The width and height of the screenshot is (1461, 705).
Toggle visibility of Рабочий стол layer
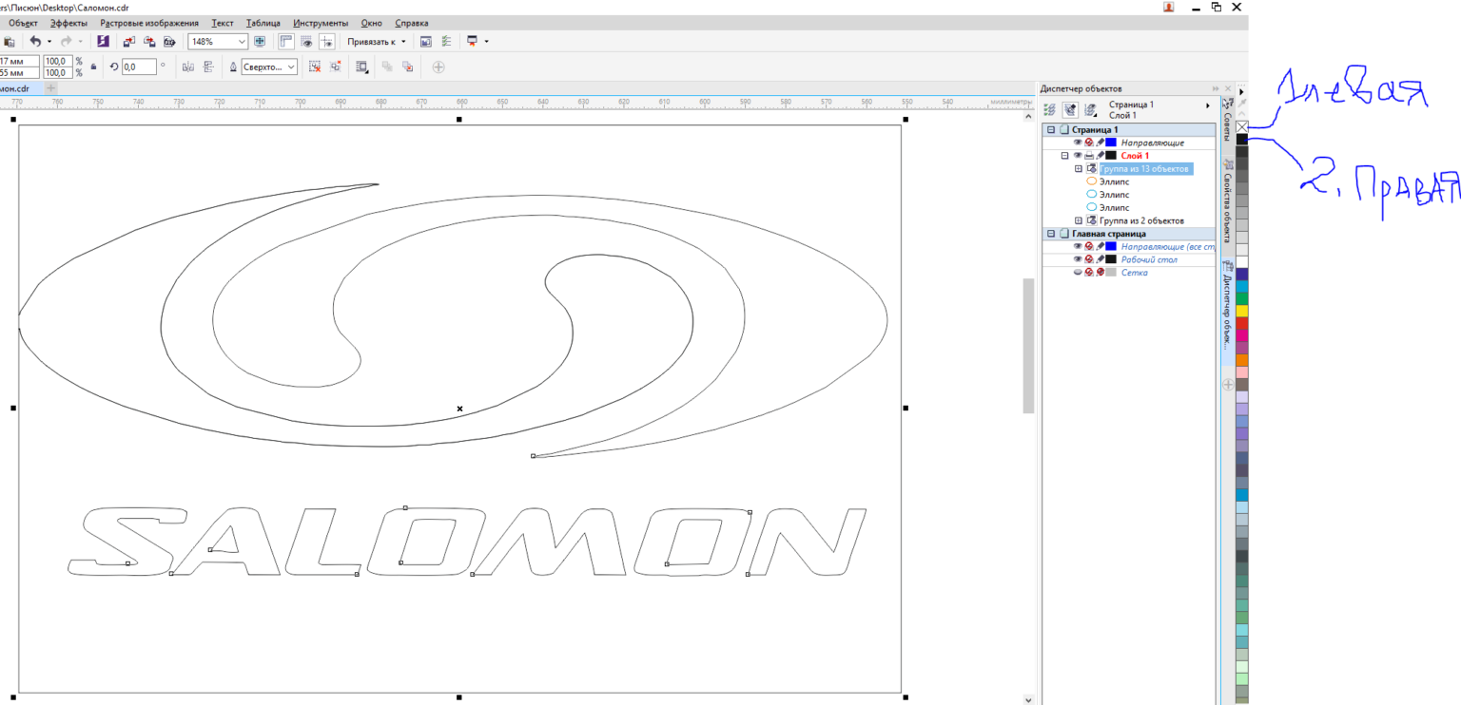pyautogui.click(x=1078, y=259)
